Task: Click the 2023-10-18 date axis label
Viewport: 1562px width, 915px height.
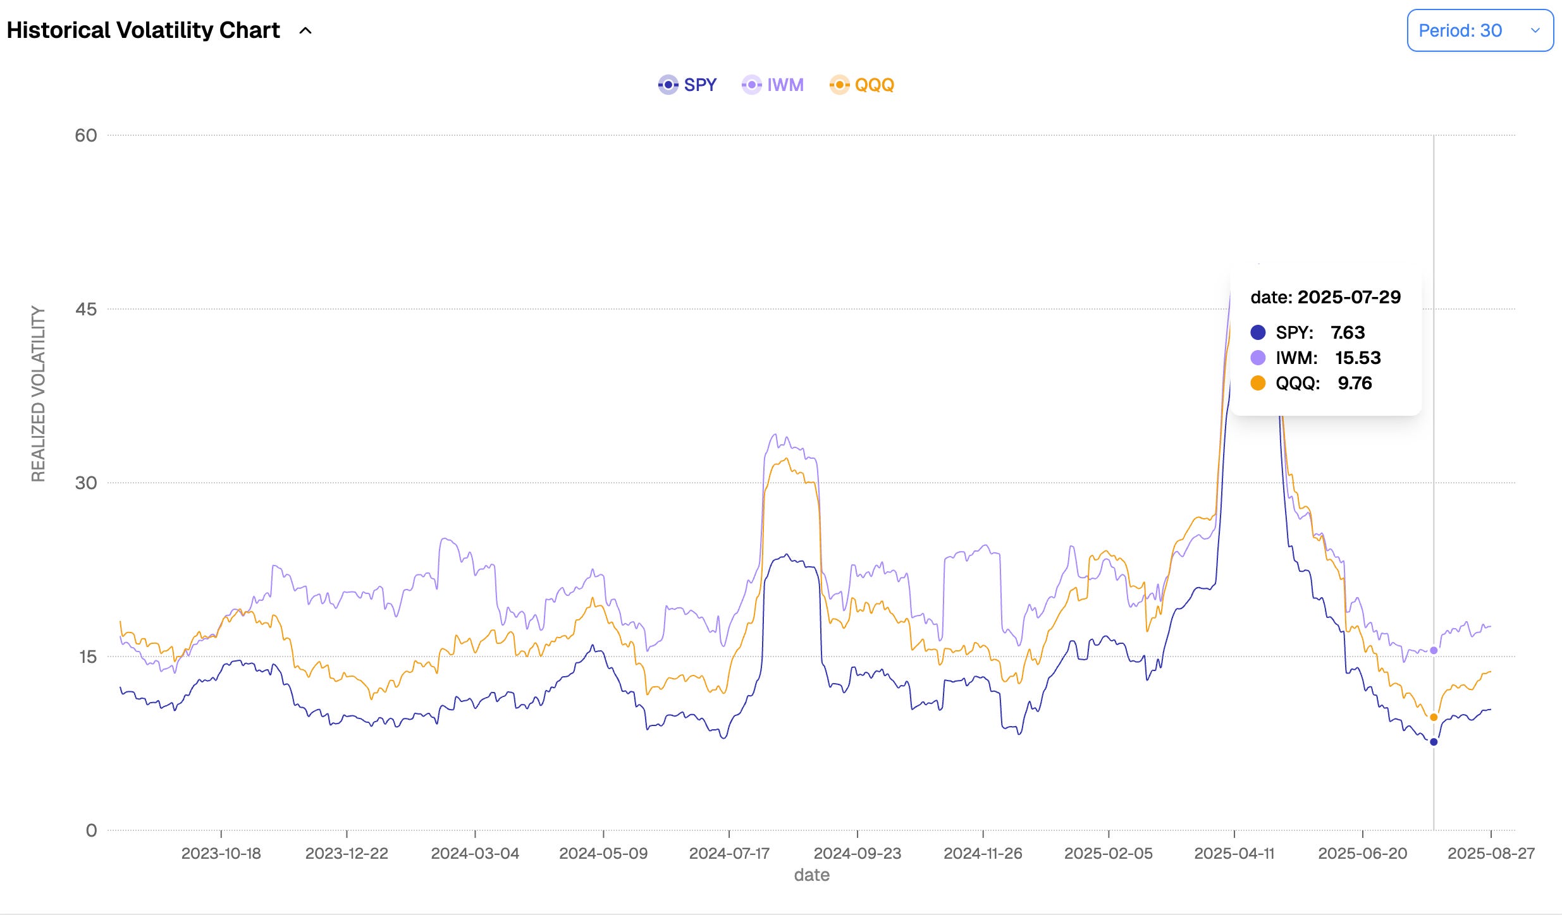Action: tap(221, 853)
